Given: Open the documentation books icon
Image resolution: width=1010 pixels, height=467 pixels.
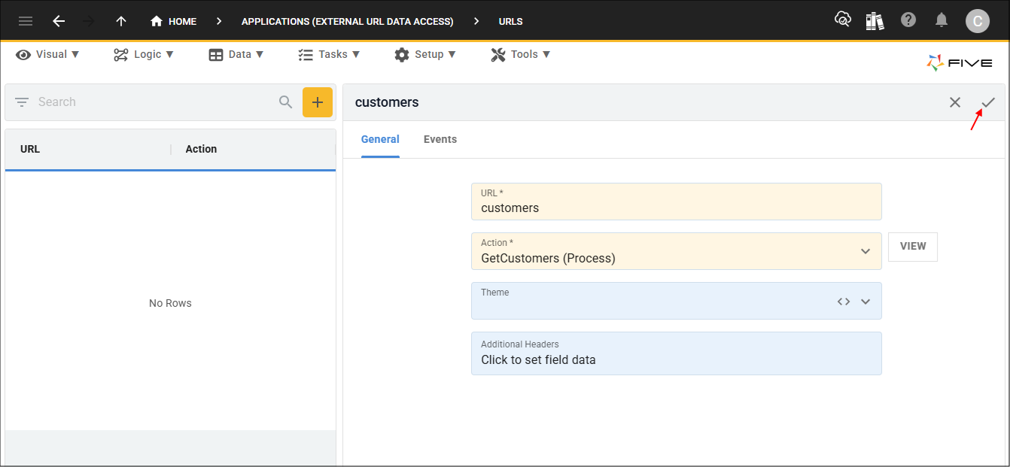Looking at the screenshot, I should pyautogui.click(x=875, y=21).
